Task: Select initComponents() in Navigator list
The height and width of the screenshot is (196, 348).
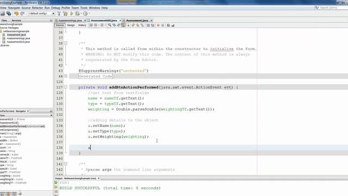Action: coord(9,130)
